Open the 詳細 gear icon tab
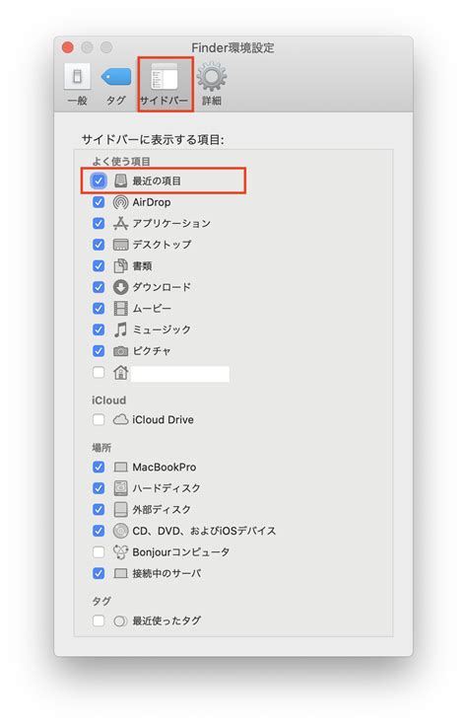The height and width of the screenshot is (728, 467). (212, 77)
